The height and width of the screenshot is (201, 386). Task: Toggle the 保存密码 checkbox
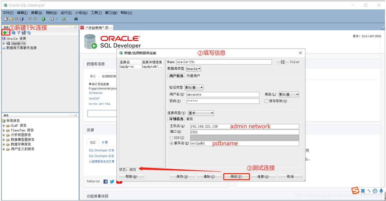[x=266, y=101]
